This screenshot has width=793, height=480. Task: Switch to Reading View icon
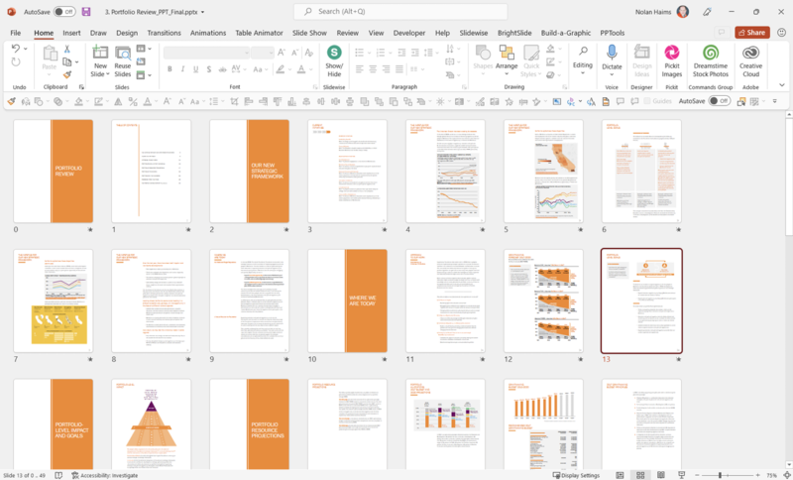point(660,475)
